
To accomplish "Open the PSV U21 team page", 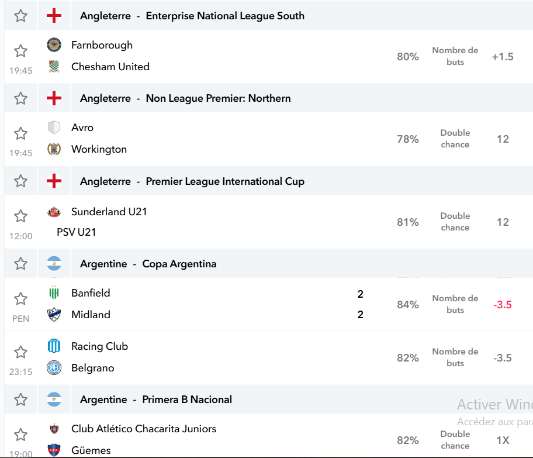I will point(77,232).
